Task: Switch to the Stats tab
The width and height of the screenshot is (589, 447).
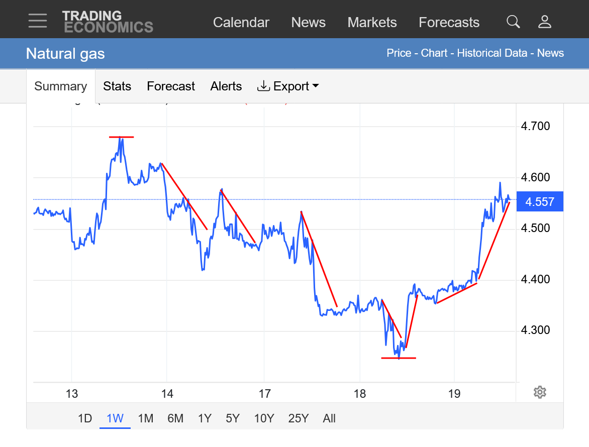Action: pyautogui.click(x=117, y=86)
